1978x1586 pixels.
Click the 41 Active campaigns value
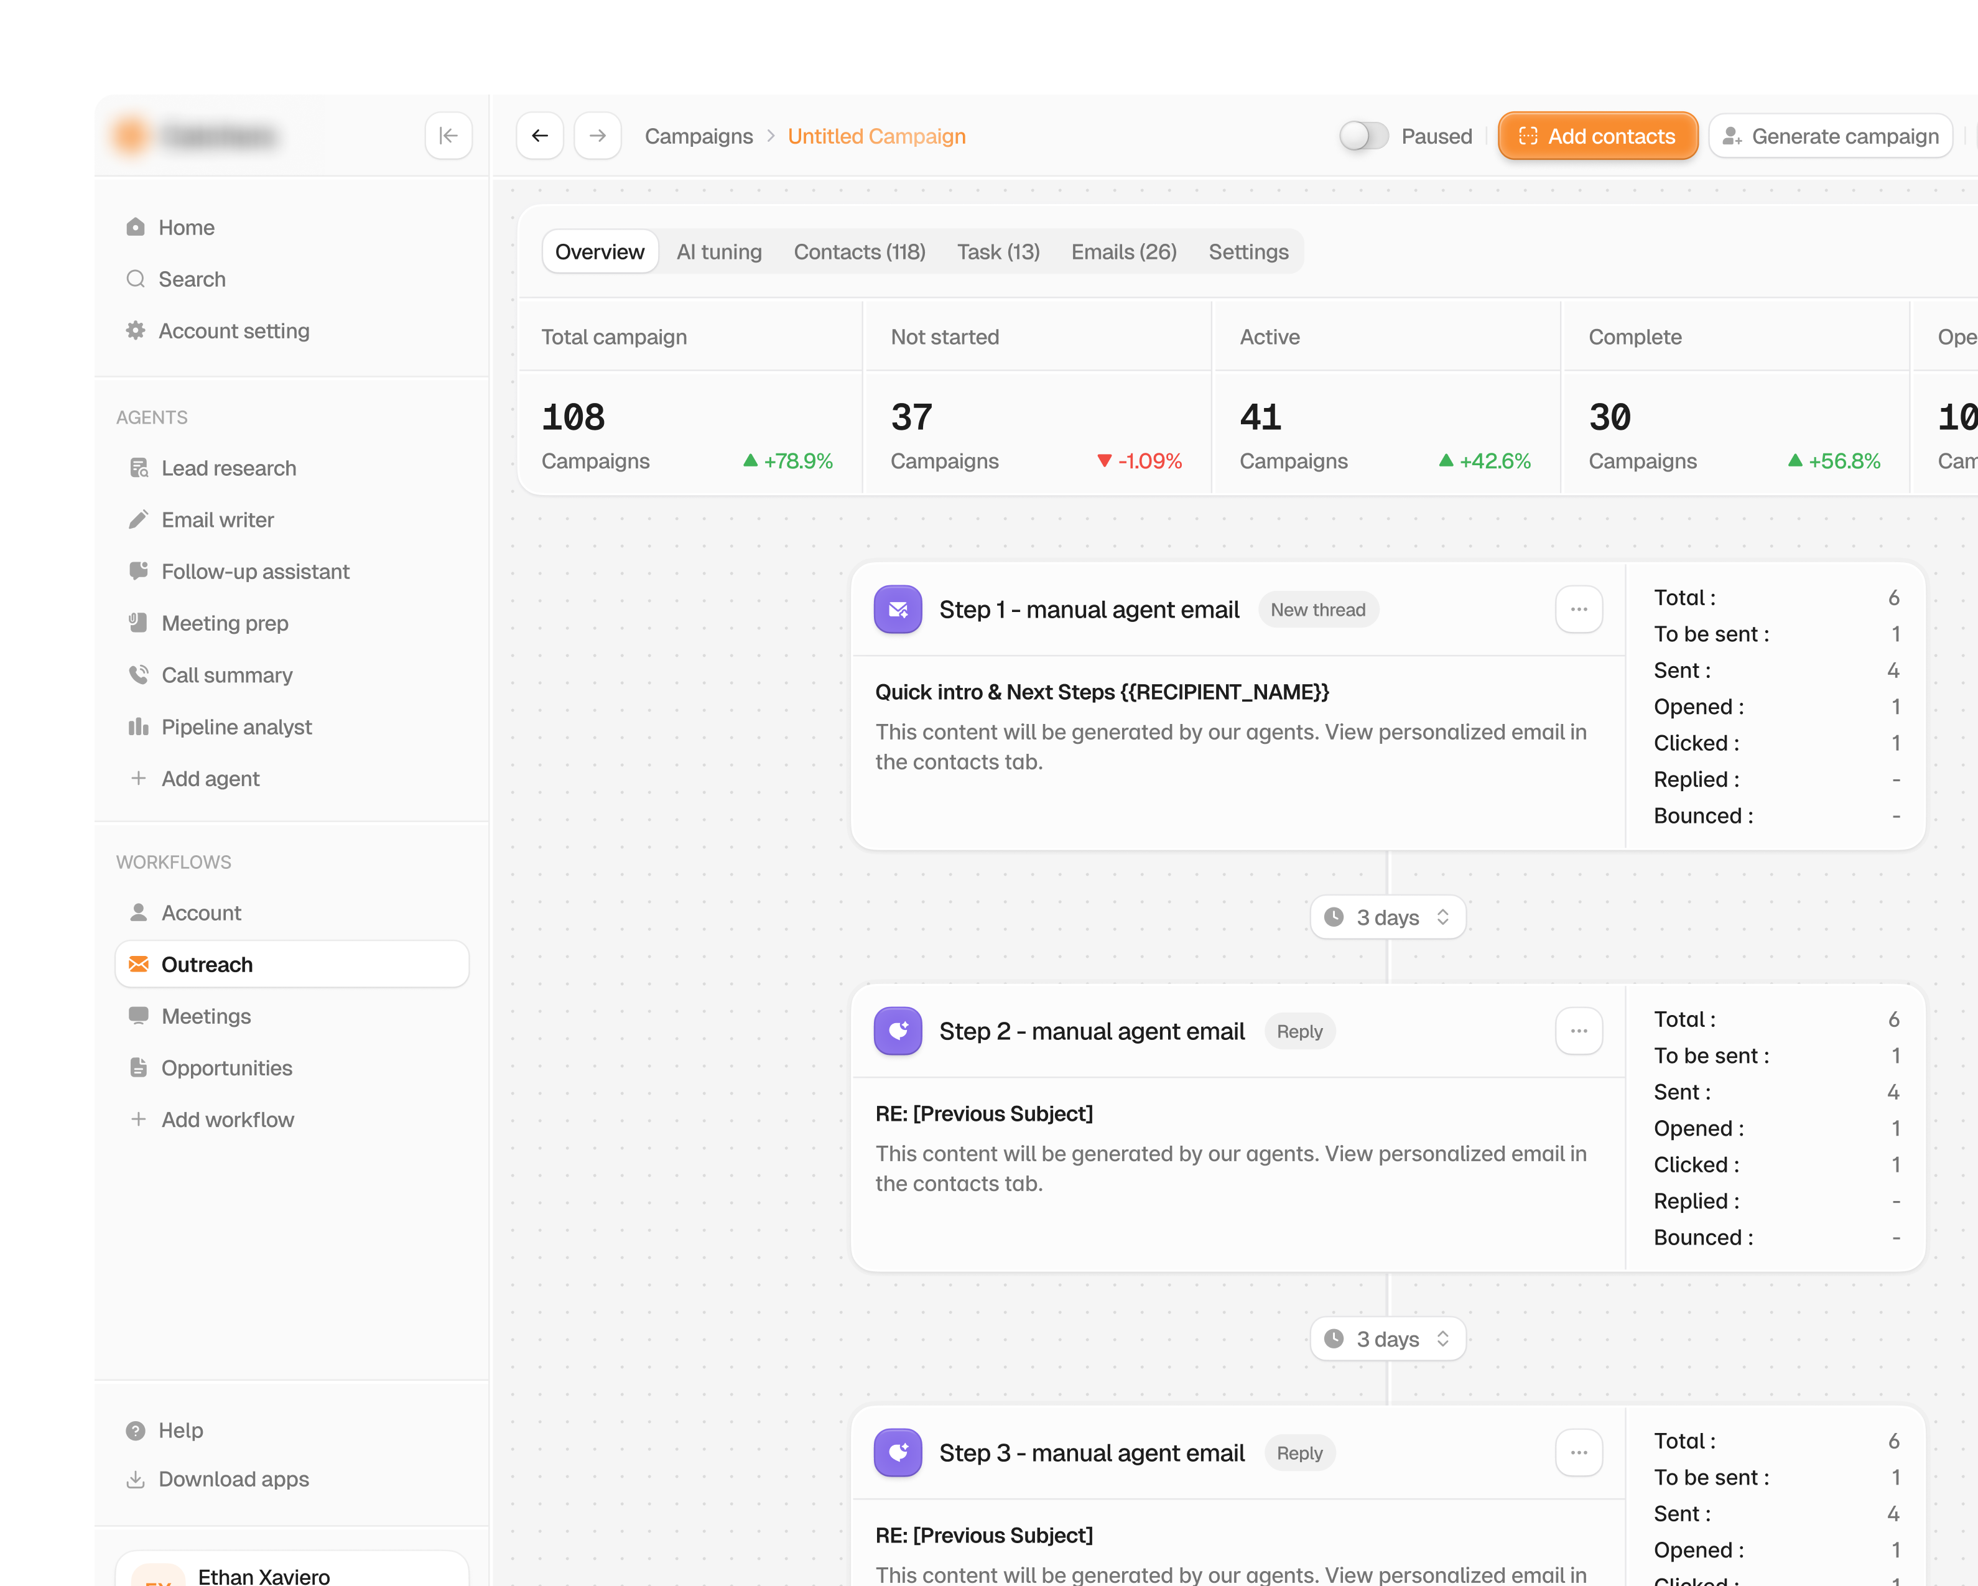[x=1261, y=417]
